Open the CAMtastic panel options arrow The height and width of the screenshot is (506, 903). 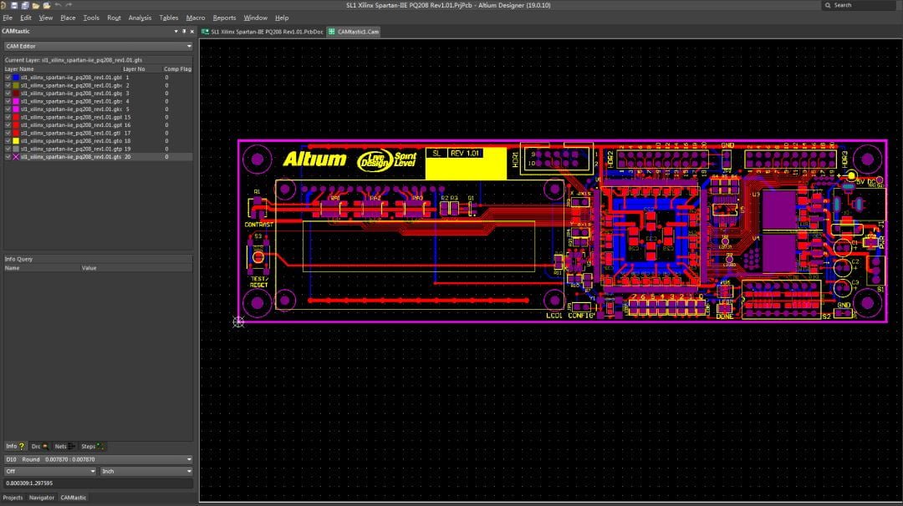[x=176, y=32]
